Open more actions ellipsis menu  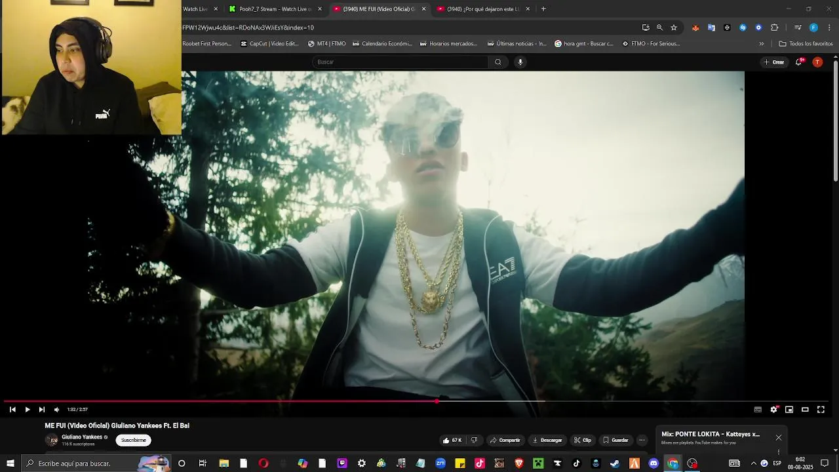tap(642, 441)
